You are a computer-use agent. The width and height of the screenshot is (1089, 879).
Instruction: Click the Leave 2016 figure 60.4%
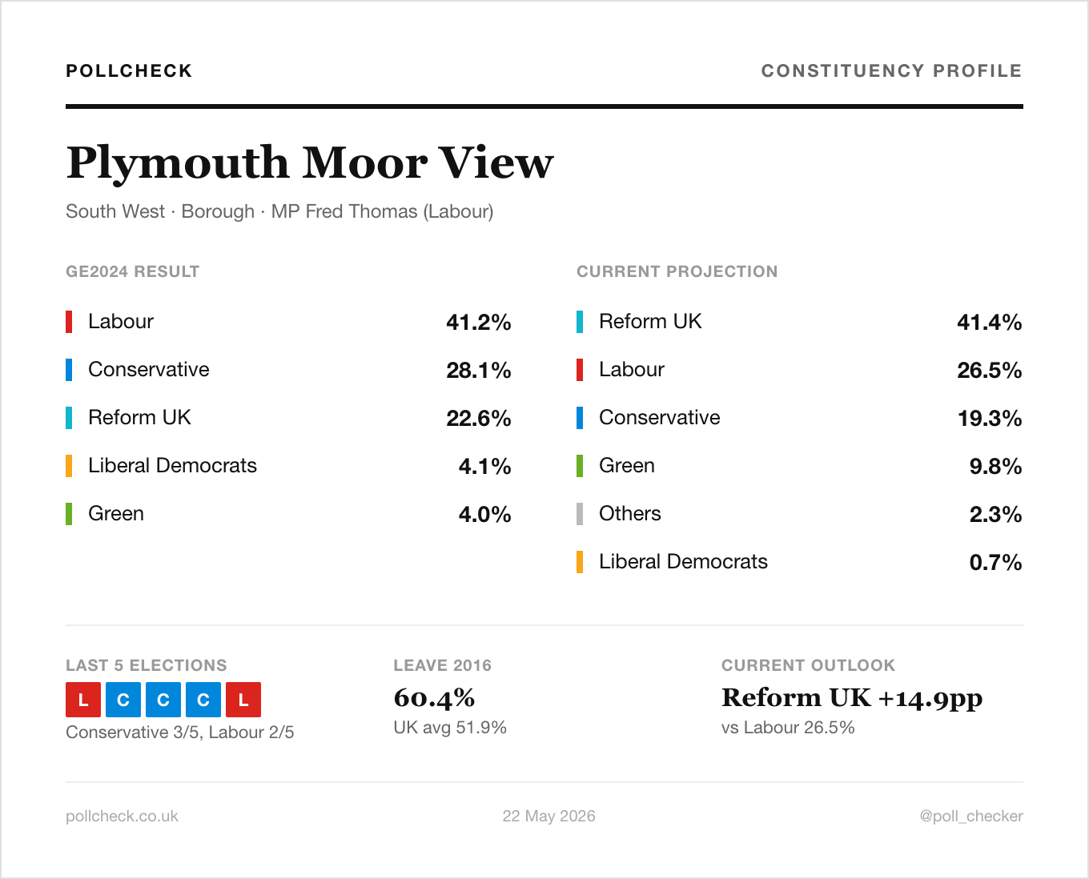tap(434, 698)
